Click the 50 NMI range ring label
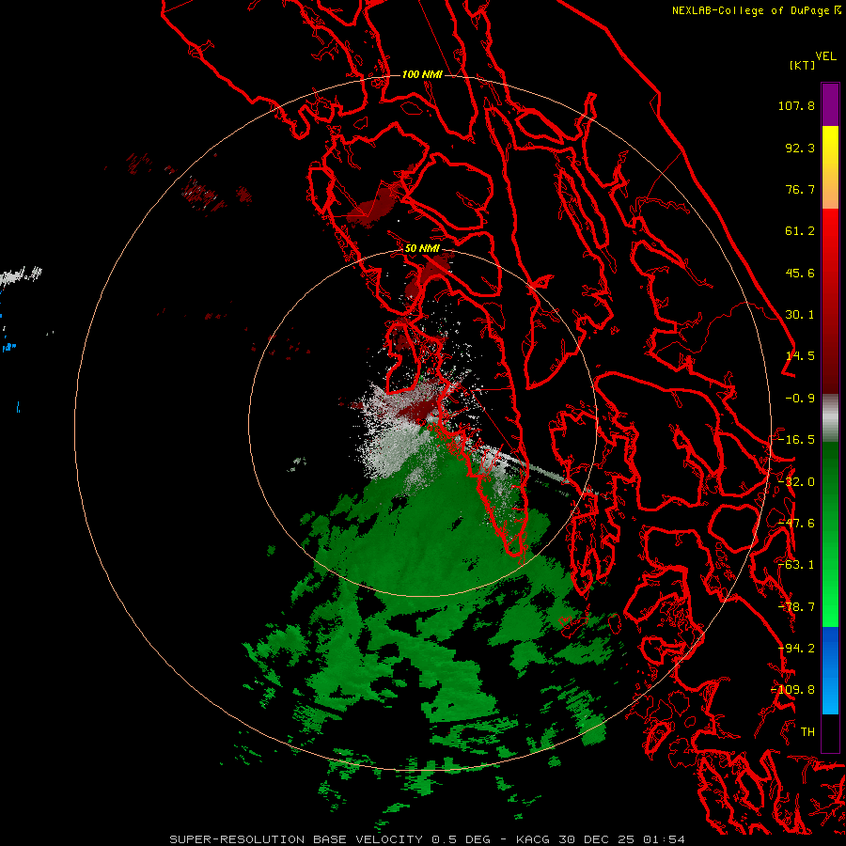Image resolution: width=846 pixels, height=846 pixels. click(422, 248)
